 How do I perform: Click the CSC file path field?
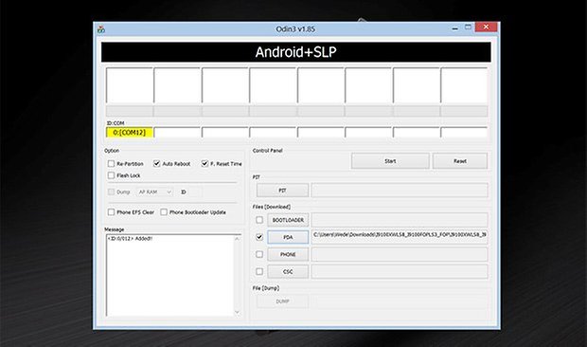pyautogui.click(x=400, y=272)
